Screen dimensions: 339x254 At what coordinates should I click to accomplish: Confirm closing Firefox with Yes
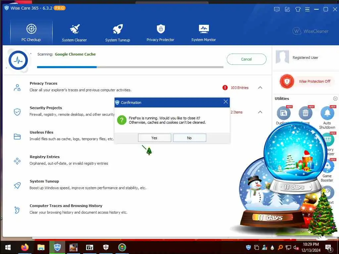coord(154,138)
